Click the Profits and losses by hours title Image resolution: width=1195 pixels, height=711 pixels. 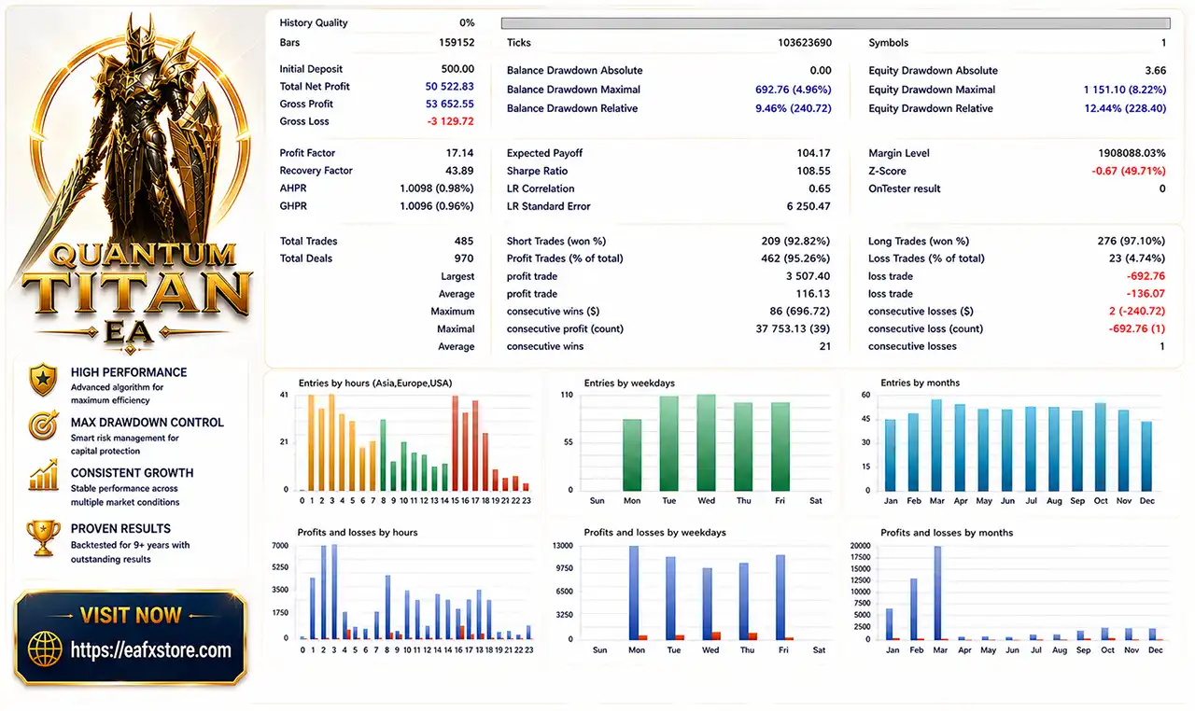pos(358,533)
